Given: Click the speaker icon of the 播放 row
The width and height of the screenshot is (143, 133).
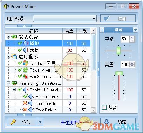Looking at the screenshot, I should pyautogui.click(x=26, y=43).
